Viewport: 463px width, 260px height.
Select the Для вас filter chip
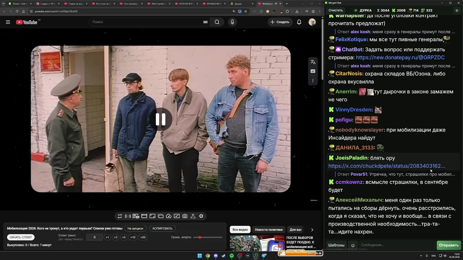tap(296, 230)
